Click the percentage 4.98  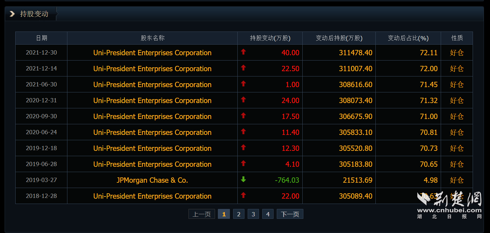pos(431,180)
